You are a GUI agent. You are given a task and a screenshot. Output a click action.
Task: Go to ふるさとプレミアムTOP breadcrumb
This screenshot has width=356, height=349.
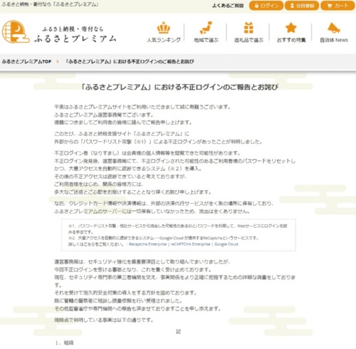(x=26, y=61)
